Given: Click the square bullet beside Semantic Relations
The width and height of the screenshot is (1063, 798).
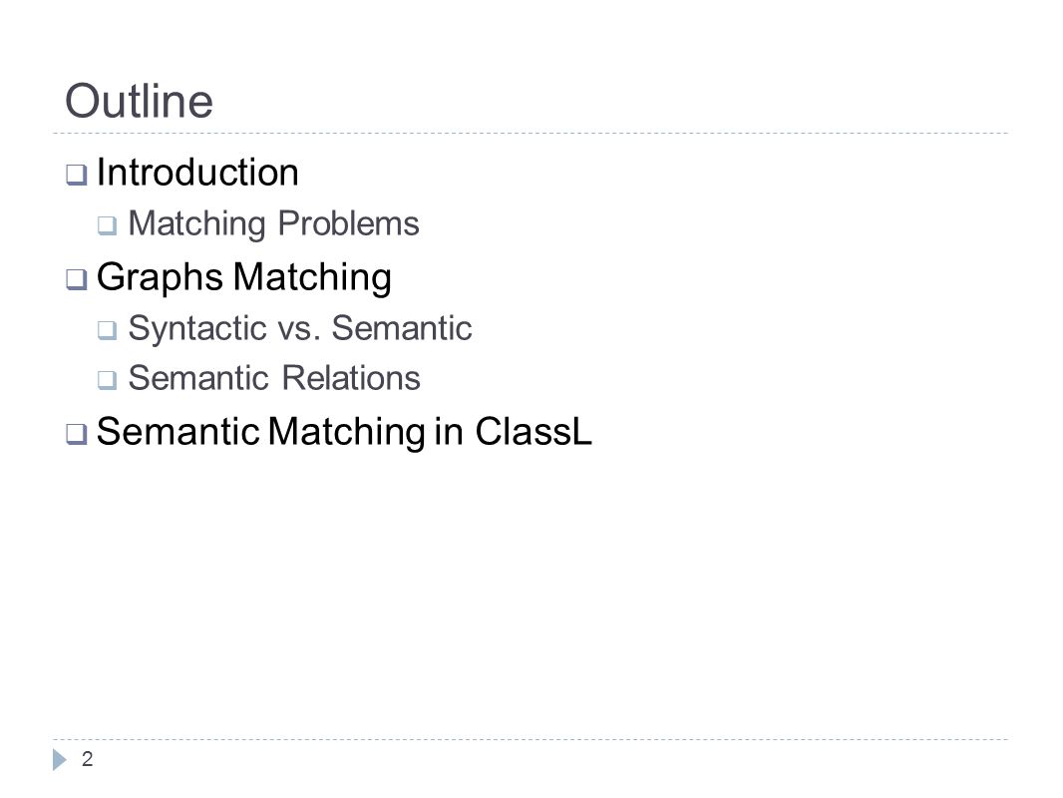Looking at the screenshot, I should (x=107, y=380).
